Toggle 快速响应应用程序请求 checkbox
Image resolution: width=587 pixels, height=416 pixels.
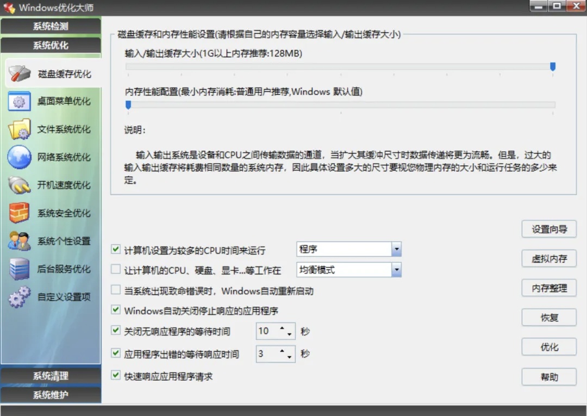pyautogui.click(x=116, y=375)
